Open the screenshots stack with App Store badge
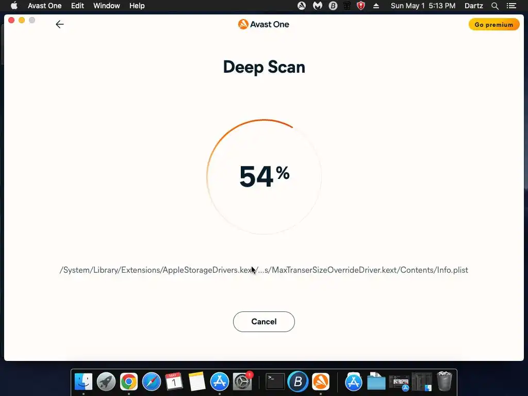The height and width of the screenshot is (396, 528). tap(399, 383)
